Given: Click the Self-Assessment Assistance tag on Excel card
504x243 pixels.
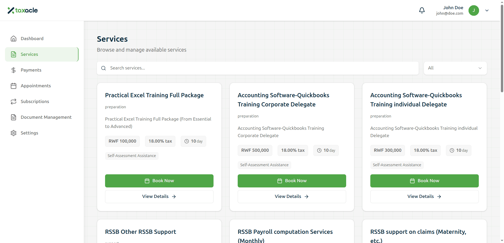Looking at the screenshot, I should click(x=132, y=155).
